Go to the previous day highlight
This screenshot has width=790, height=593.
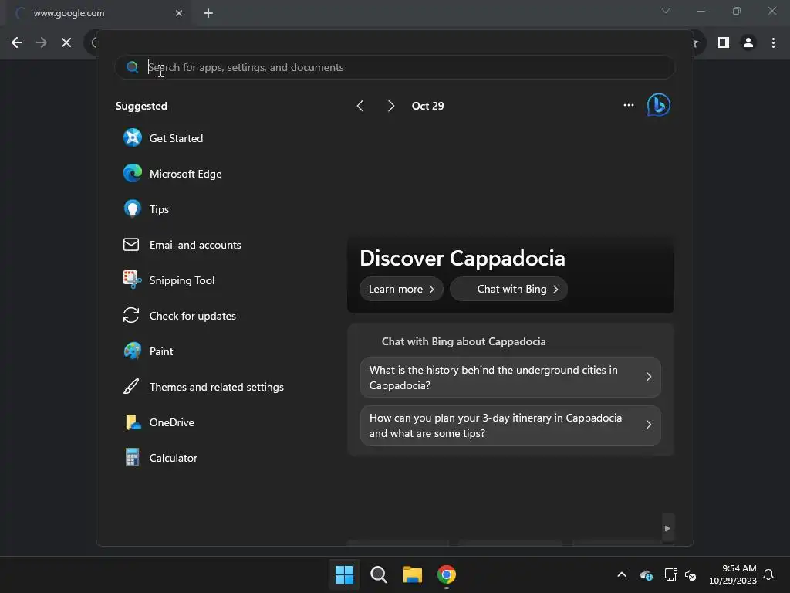(360, 106)
